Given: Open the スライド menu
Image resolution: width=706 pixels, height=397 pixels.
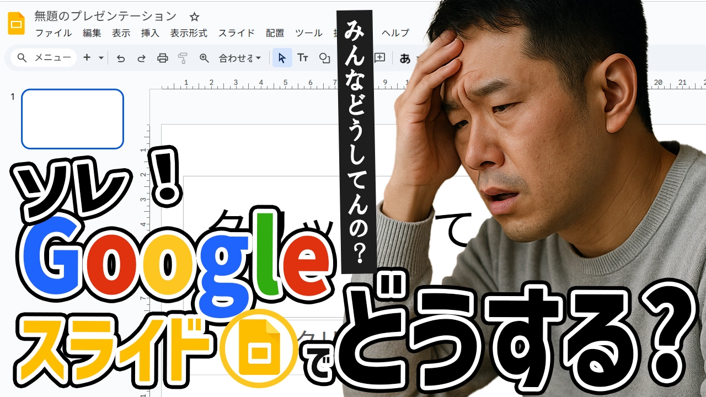Looking at the screenshot, I should click(x=237, y=33).
